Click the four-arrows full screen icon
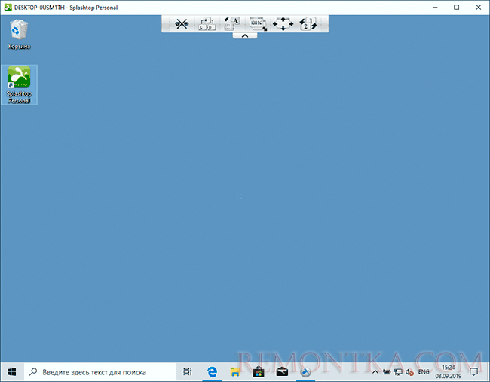This screenshot has height=382, width=490. 283,24
